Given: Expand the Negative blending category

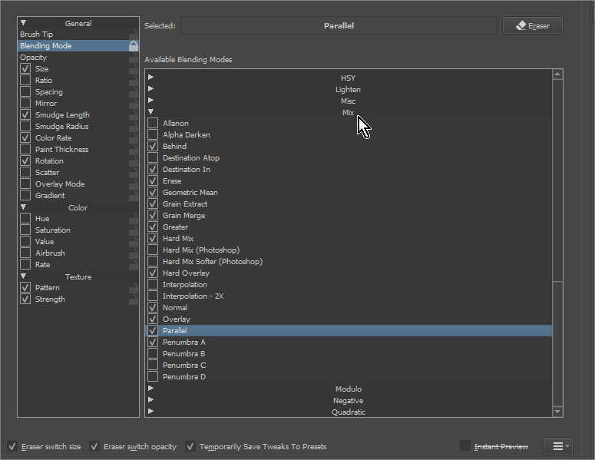Looking at the screenshot, I should point(150,399).
